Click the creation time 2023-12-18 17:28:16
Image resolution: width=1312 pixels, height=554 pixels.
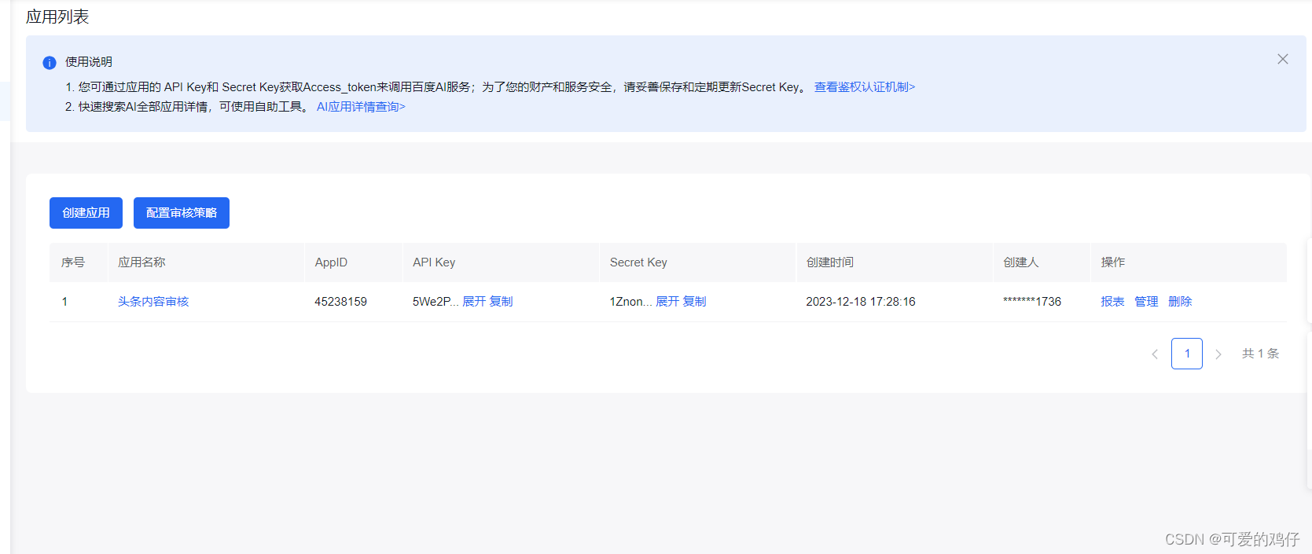(x=861, y=302)
